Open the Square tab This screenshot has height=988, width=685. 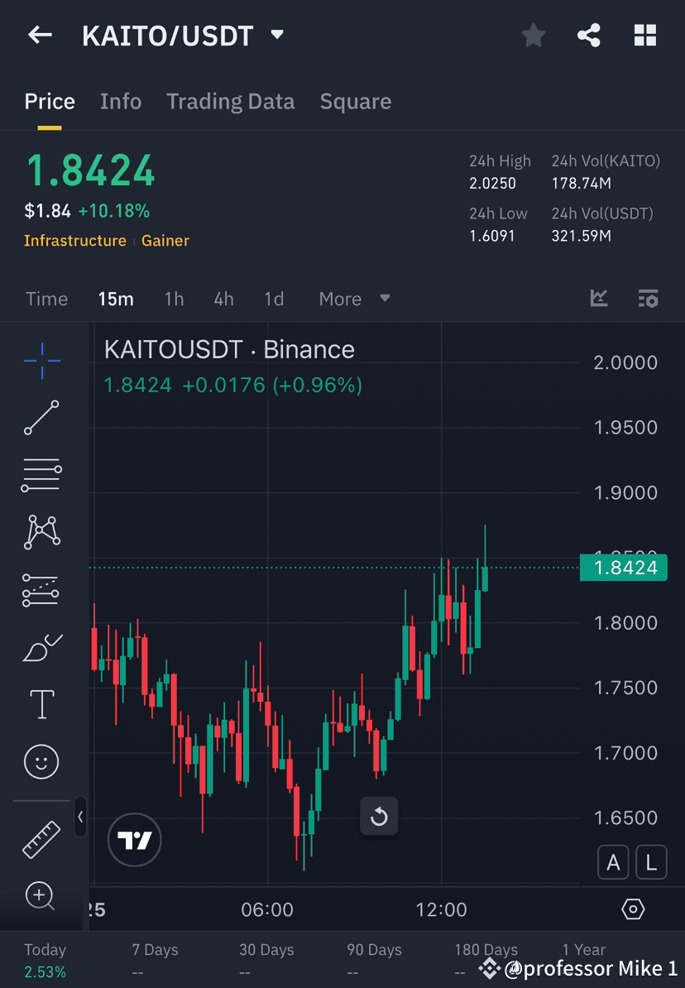(x=355, y=101)
